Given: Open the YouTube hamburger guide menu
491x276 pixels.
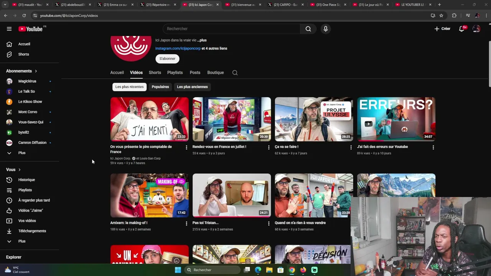Looking at the screenshot, I should point(9,29).
